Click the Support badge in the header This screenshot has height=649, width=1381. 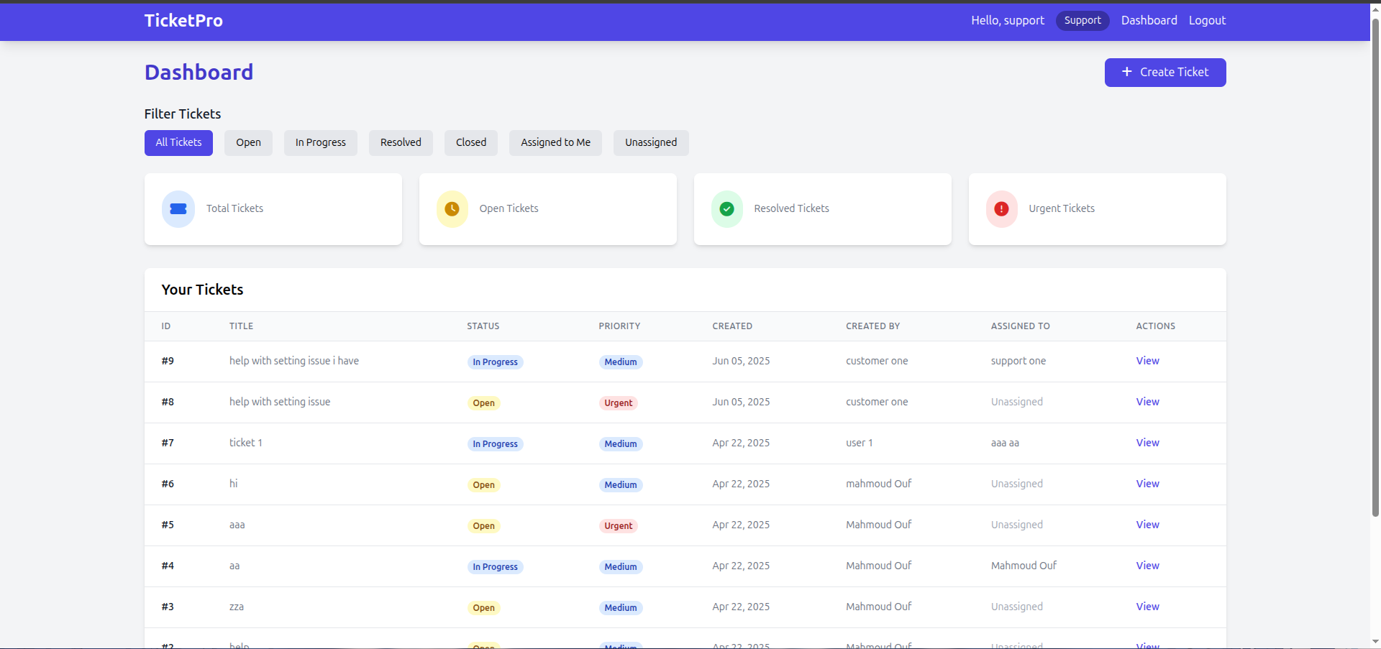tap(1083, 20)
